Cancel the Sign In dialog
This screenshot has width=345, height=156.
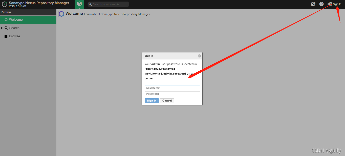167,101
